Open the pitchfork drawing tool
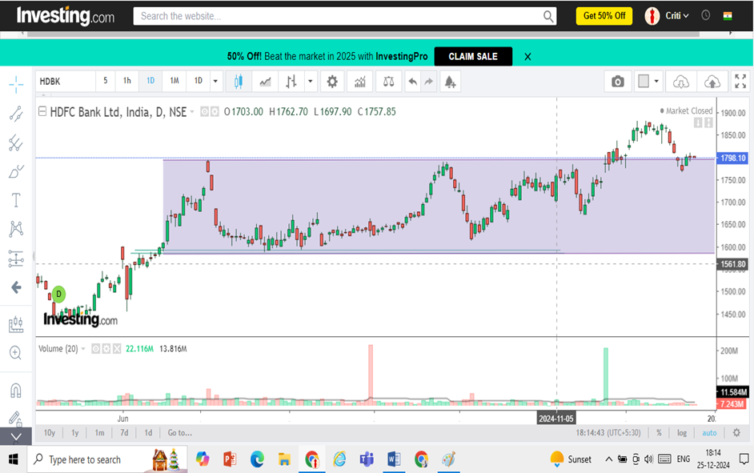This screenshot has width=754, height=473. [x=16, y=142]
